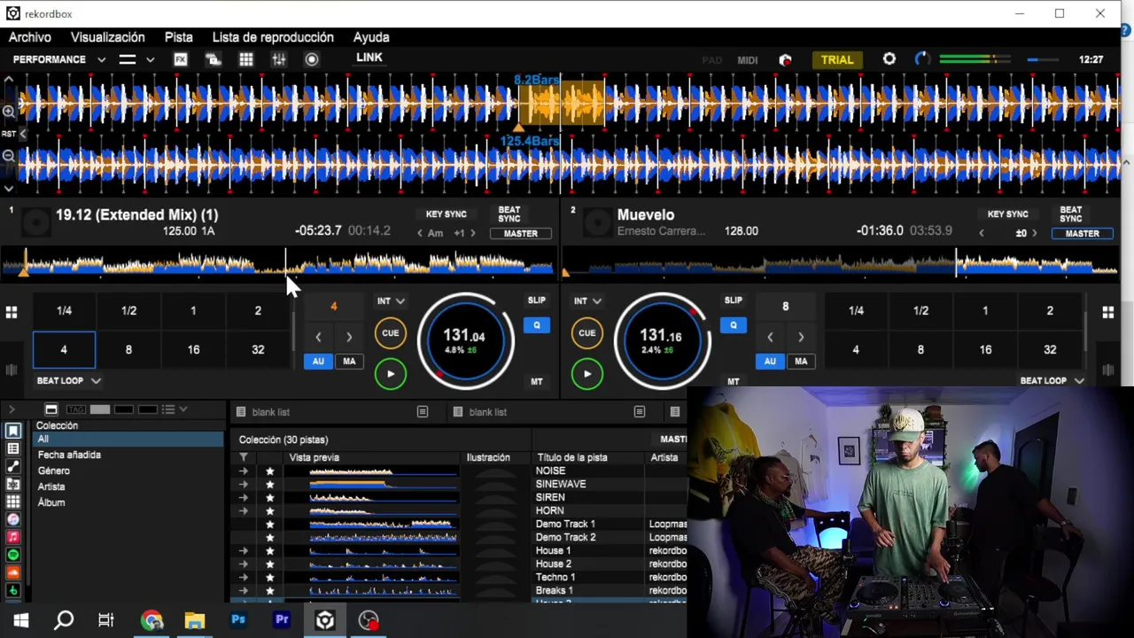This screenshot has height=638, width=1134.
Task: Open the FX panel icon
Action: (181, 59)
